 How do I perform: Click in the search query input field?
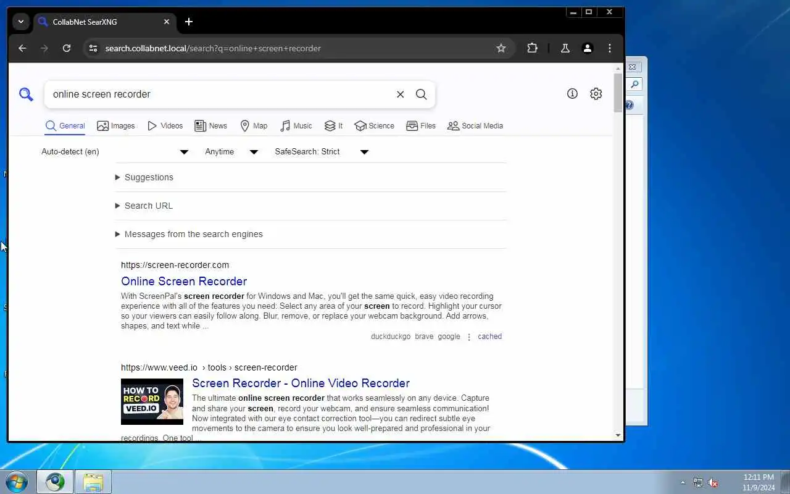click(219, 94)
